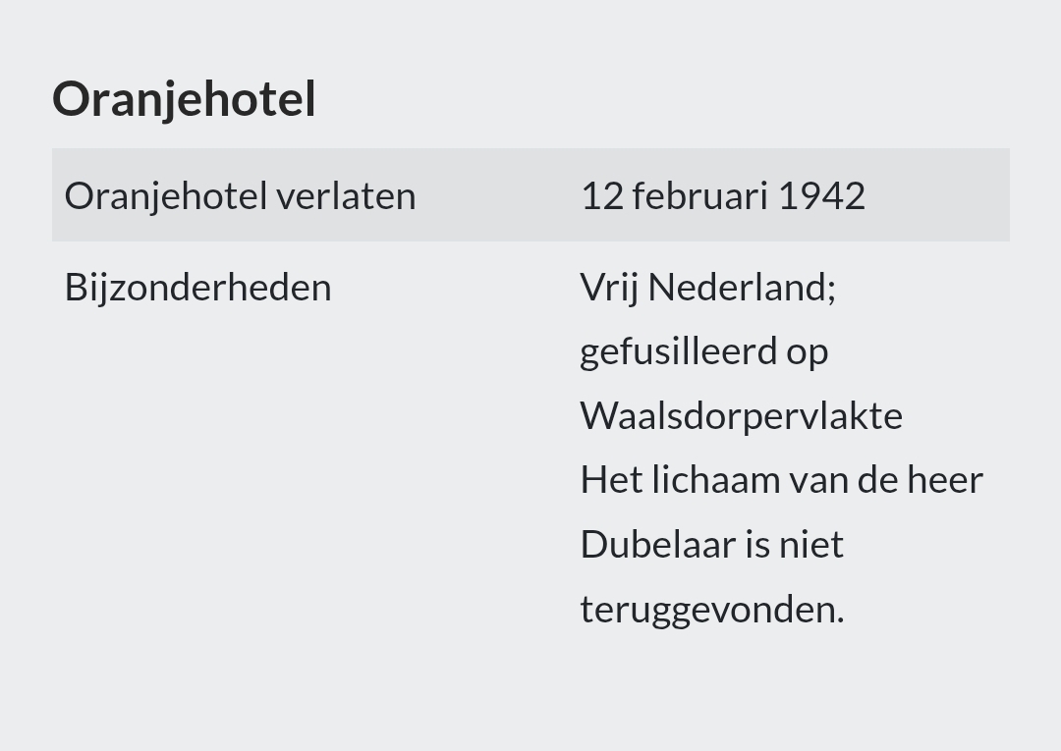This screenshot has width=1061, height=751.
Task: Click the word 'gefusilleerd'
Action: click(x=678, y=351)
